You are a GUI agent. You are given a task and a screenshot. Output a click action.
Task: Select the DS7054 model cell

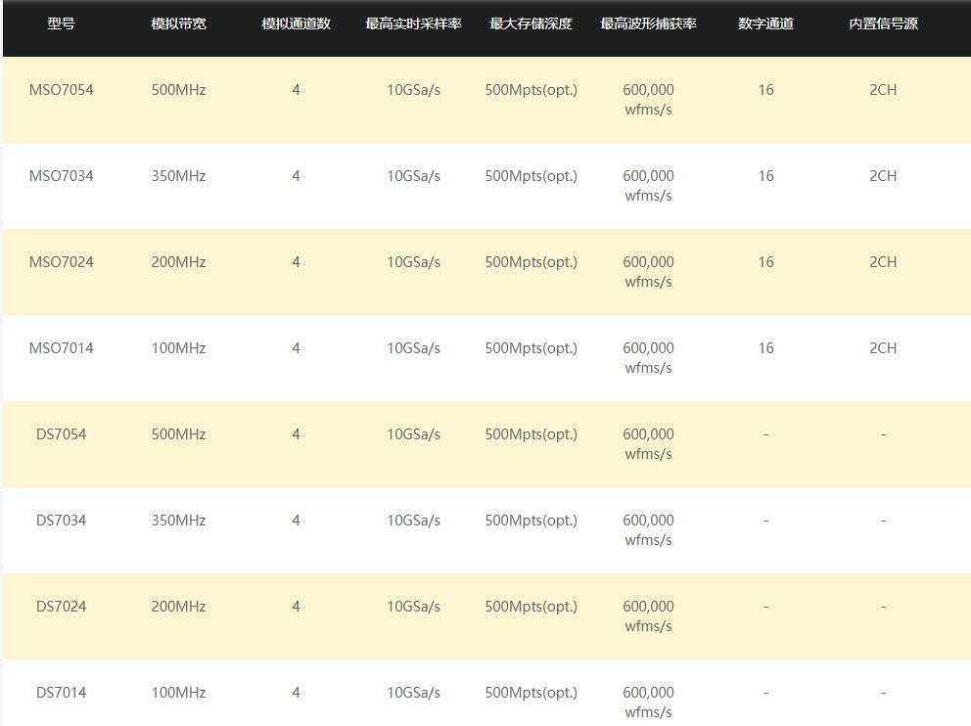point(62,433)
